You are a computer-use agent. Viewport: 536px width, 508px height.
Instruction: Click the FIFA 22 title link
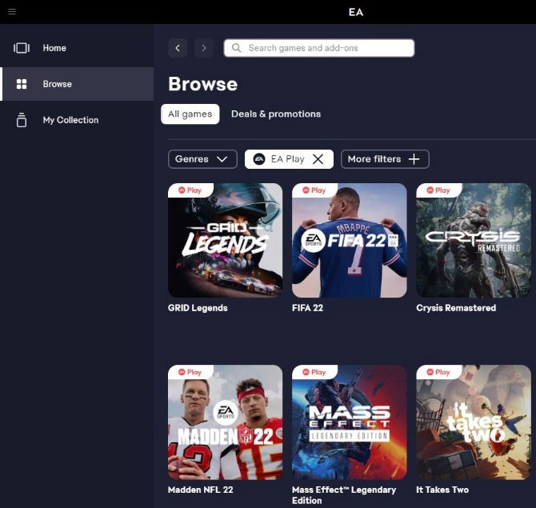[307, 308]
